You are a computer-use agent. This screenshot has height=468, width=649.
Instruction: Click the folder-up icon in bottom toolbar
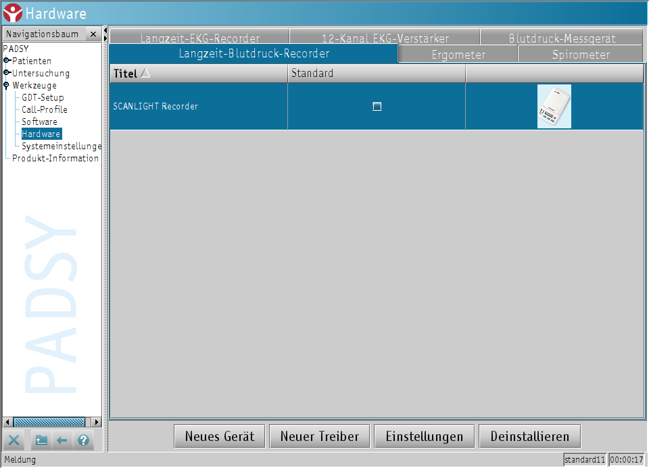(x=41, y=441)
